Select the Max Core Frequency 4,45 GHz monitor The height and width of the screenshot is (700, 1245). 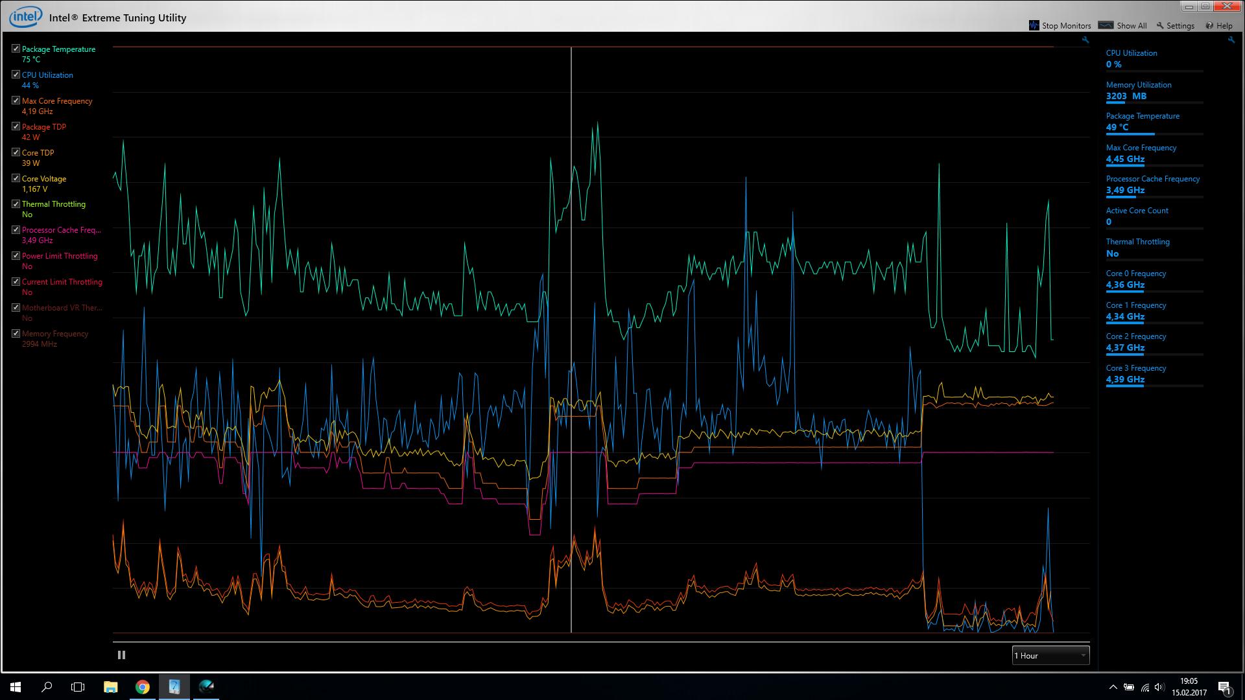[1154, 154]
